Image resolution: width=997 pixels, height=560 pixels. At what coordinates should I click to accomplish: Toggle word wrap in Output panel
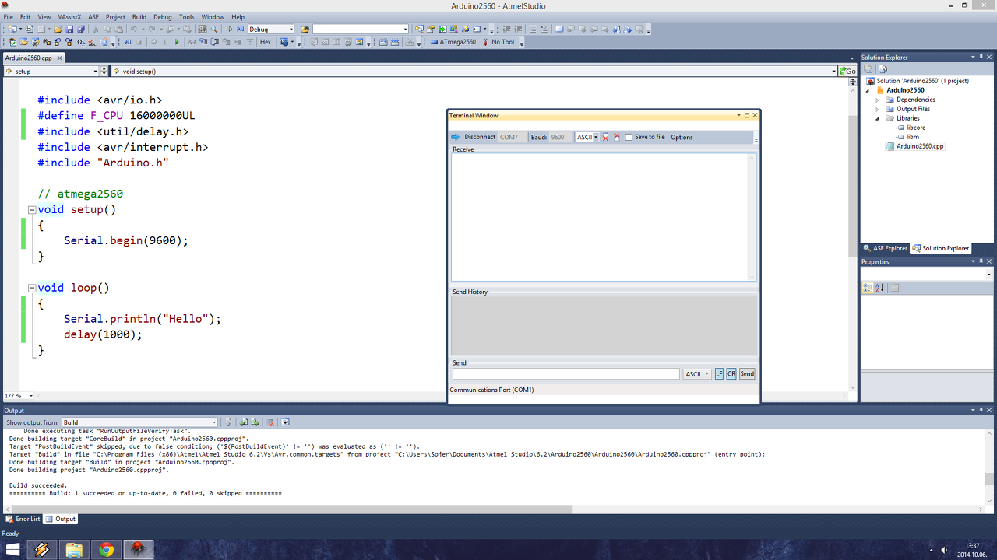[285, 422]
